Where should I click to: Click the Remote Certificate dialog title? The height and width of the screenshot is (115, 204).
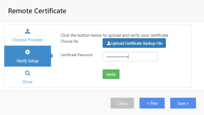[x=37, y=11]
